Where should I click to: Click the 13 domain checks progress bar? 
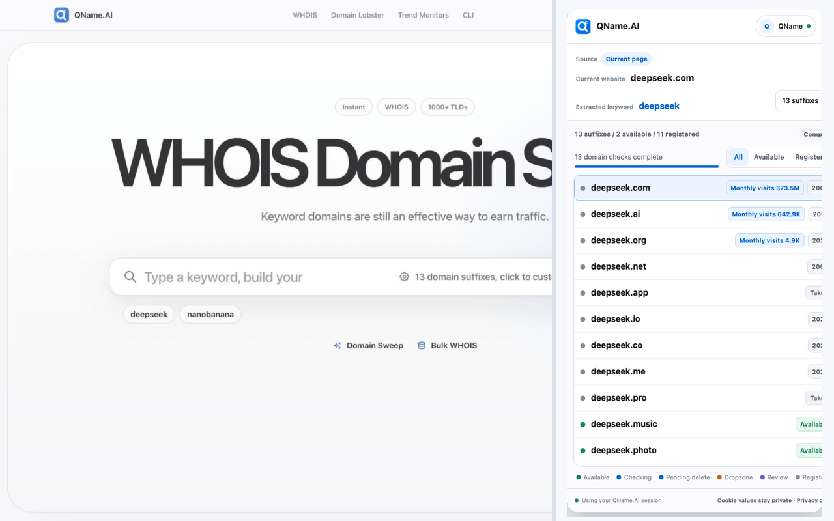pos(646,167)
